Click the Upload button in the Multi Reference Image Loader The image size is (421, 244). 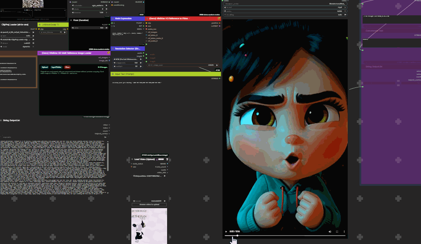(x=44, y=67)
